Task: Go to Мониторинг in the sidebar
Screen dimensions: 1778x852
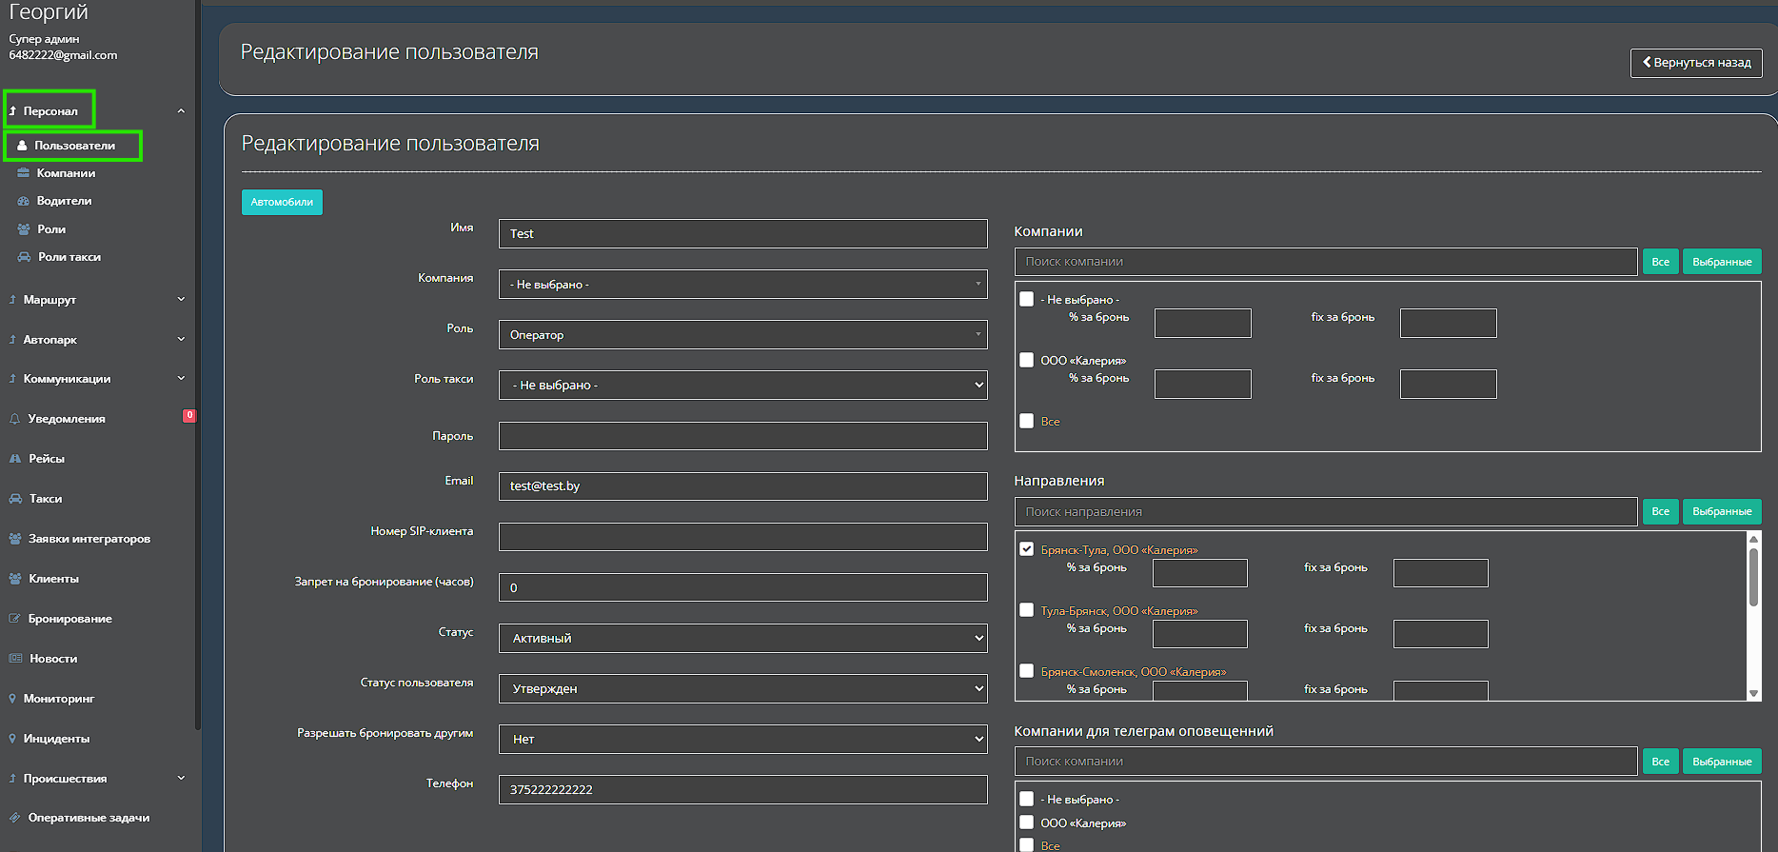Action: click(59, 699)
